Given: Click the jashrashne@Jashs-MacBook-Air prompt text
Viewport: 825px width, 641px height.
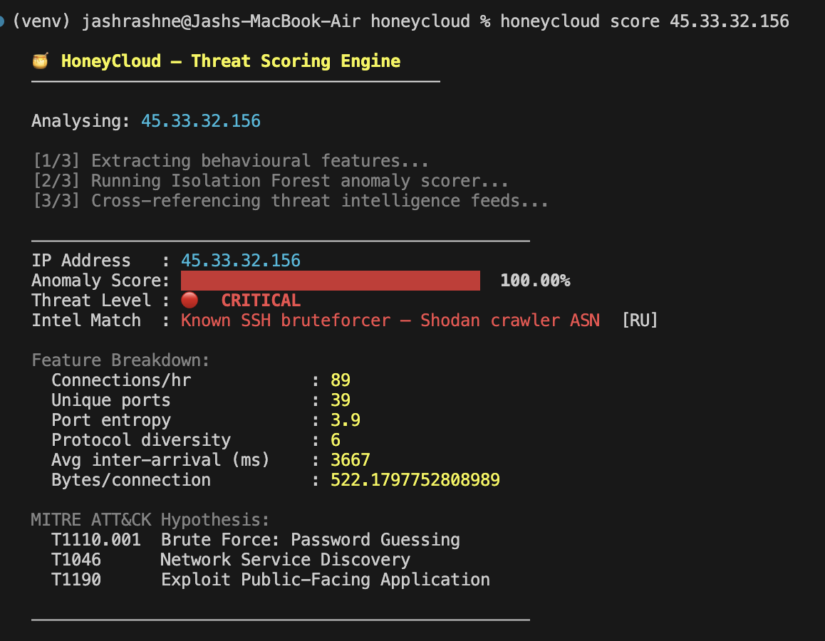Looking at the screenshot, I should pos(221,21).
